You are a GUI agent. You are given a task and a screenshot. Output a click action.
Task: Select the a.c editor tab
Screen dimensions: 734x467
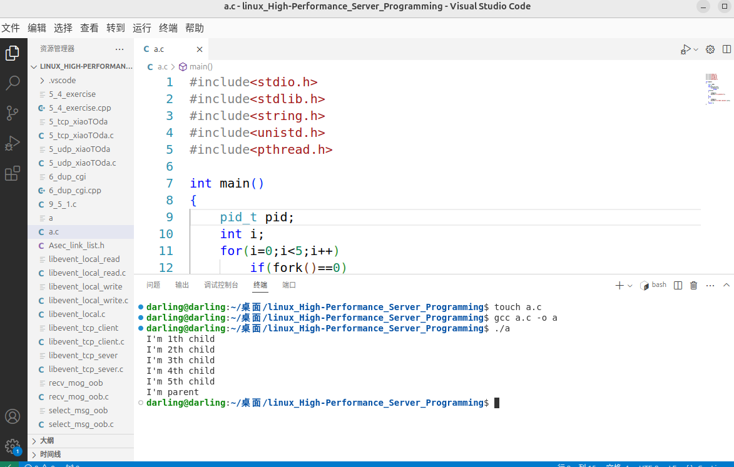click(x=171, y=49)
